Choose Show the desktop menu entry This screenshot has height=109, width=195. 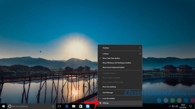(120, 87)
